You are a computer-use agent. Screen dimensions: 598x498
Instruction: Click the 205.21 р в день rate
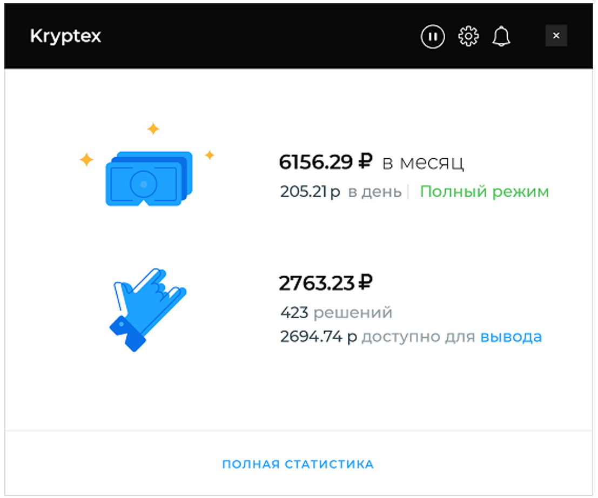(x=340, y=192)
